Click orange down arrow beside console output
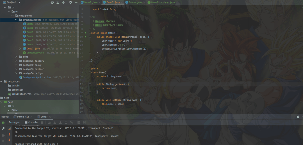Image resolution: width=303 pixels, height=145 pixels. (x=9, y=140)
